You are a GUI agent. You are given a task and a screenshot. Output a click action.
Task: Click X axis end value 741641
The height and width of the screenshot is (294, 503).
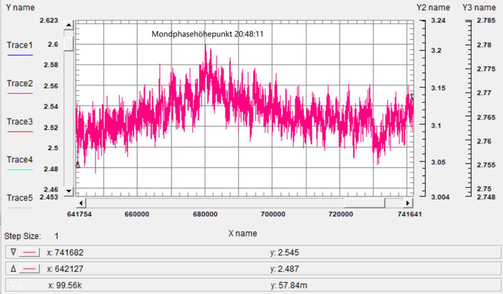tap(409, 214)
